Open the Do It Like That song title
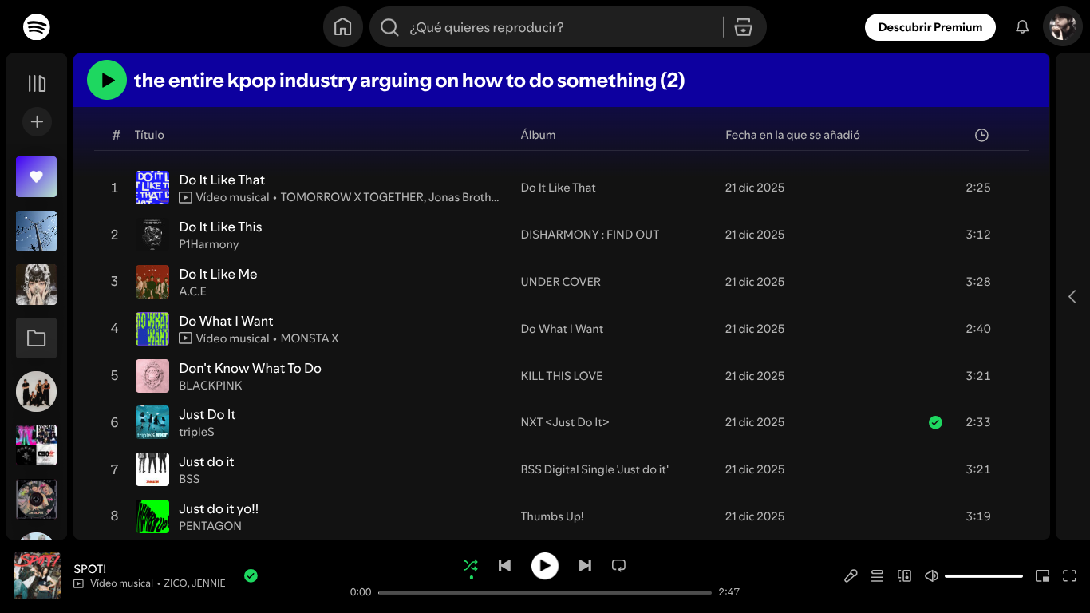This screenshot has width=1090, height=613. (222, 180)
